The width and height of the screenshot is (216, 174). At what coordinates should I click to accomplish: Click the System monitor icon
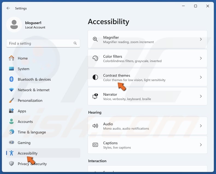pos(11,68)
